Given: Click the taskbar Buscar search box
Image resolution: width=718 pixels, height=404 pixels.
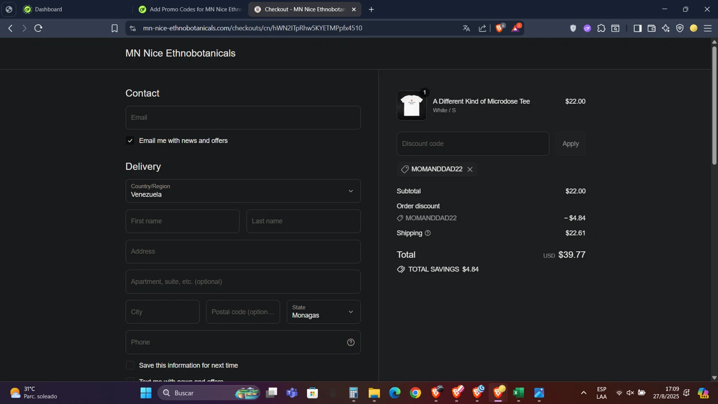Looking at the screenshot, I should [x=209, y=393].
